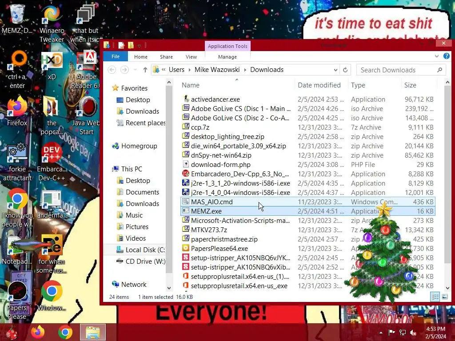Switch to Details view icon in status bar
The image size is (455, 341).
point(435,297)
